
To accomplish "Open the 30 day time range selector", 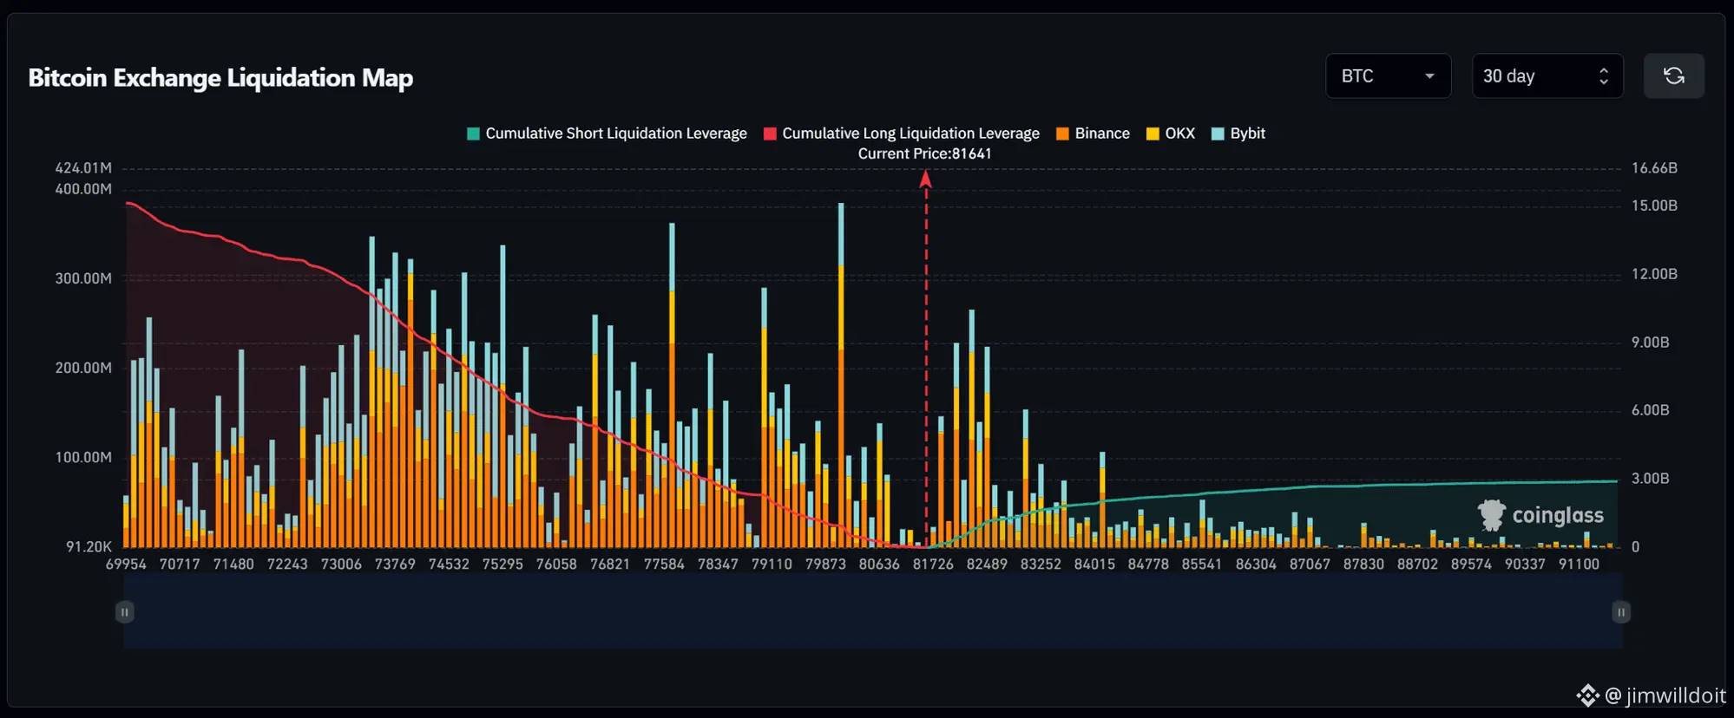I will click(x=1547, y=76).
